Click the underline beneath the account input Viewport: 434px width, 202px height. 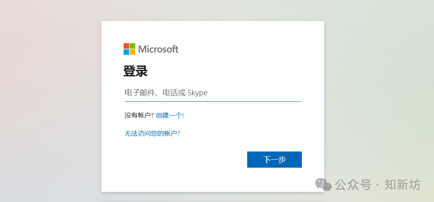tap(213, 101)
